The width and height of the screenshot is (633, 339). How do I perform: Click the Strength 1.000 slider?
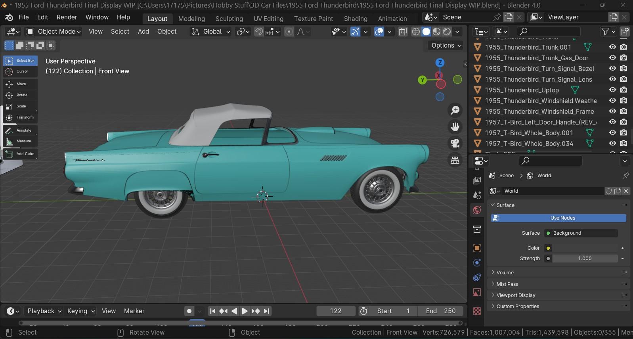(585, 259)
